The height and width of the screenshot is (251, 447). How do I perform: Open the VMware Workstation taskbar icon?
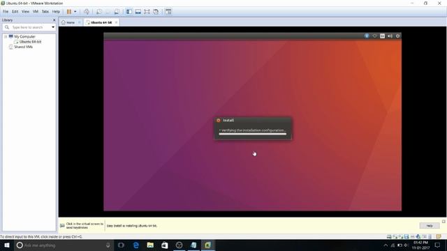coord(207,245)
